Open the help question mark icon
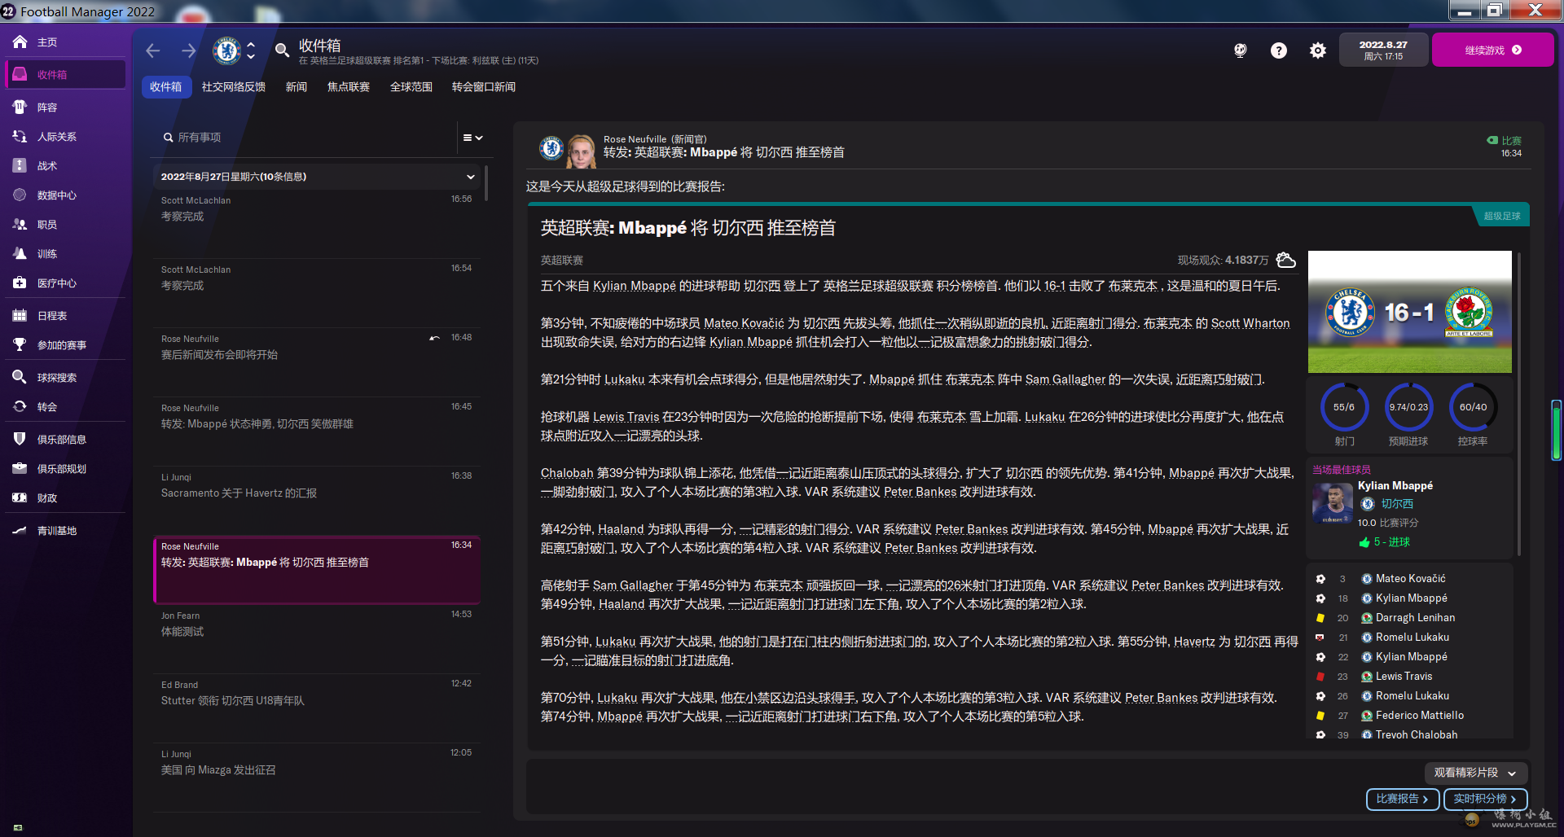1564x837 pixels. (x=1279, y=50)
